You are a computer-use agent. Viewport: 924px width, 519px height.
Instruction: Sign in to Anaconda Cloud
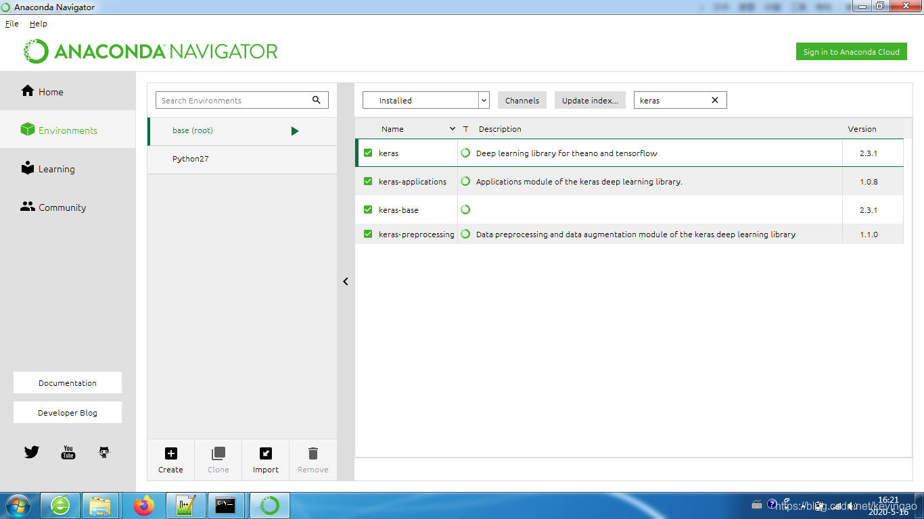pos(851,52)
